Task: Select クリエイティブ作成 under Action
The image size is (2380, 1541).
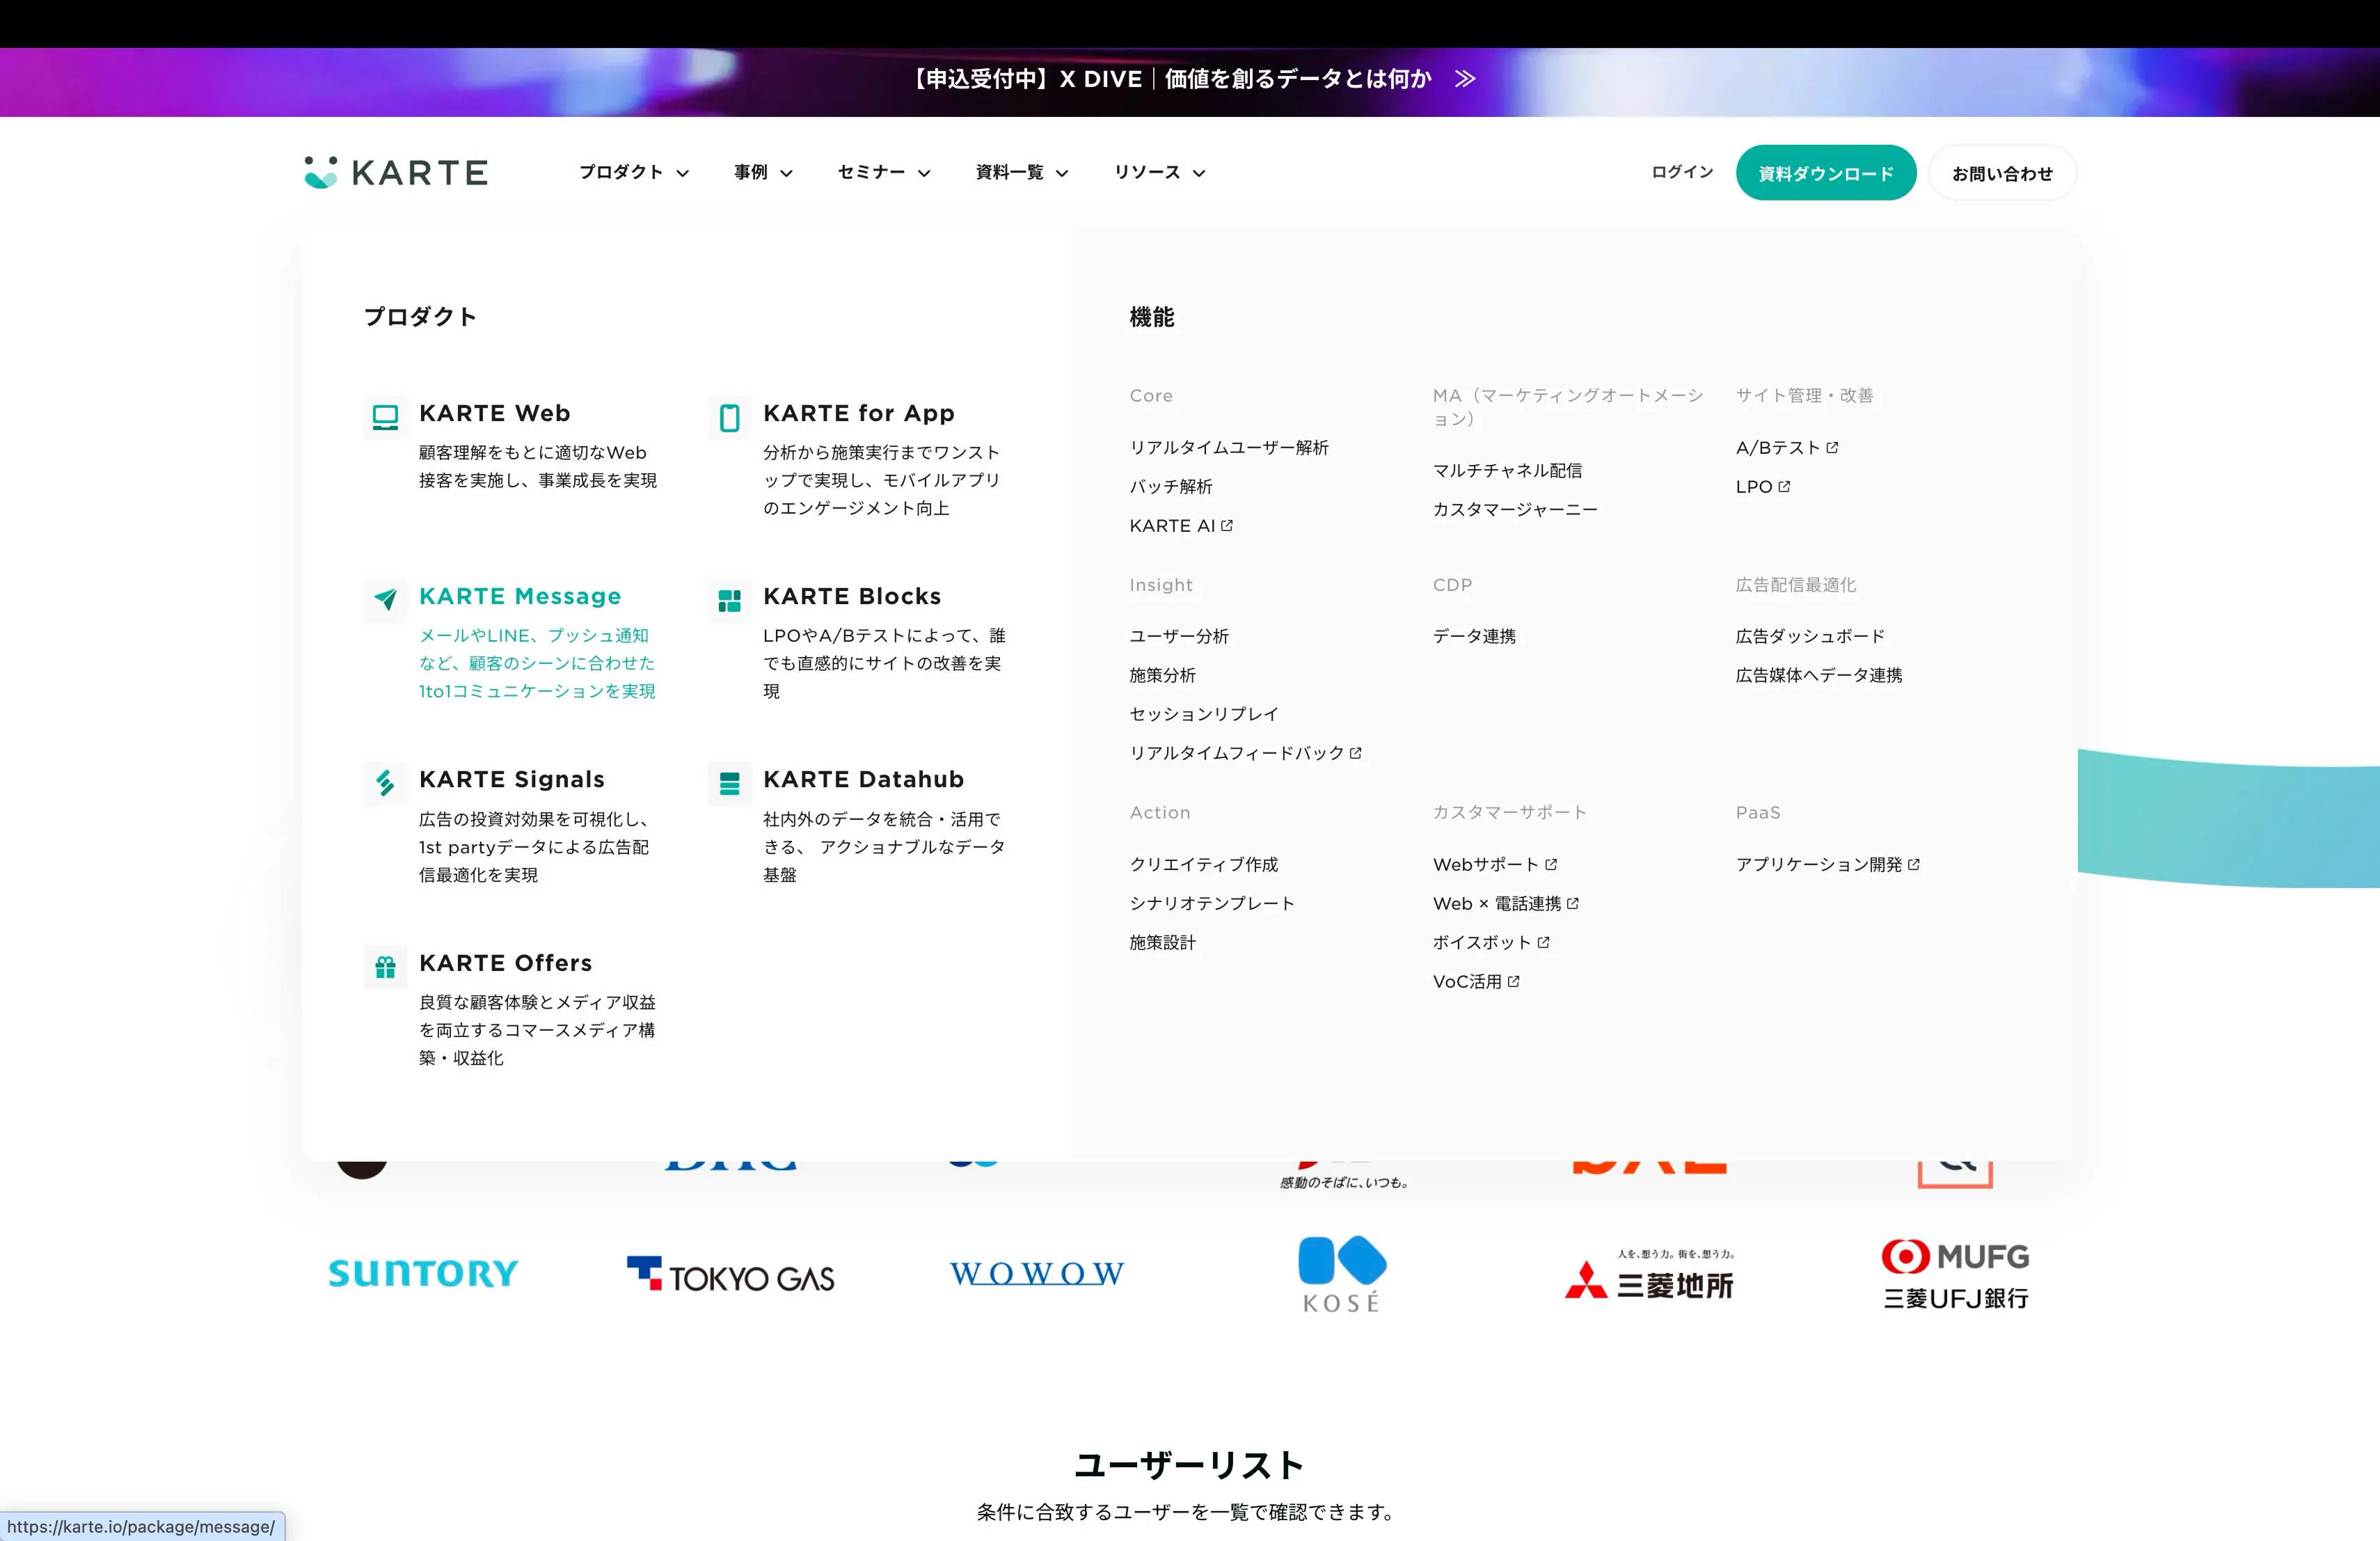Action: click(x=1204, y=864)
